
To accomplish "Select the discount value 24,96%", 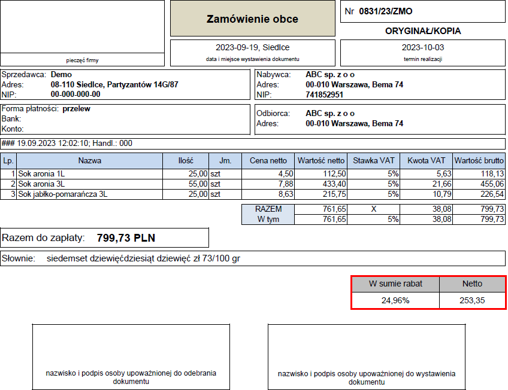I will [x=395, y=300].
